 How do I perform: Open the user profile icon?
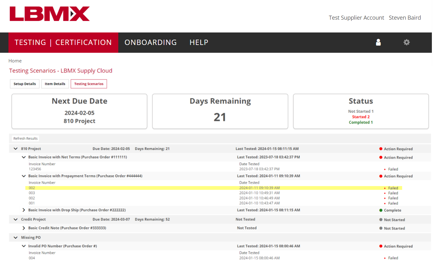click(378, 42)
